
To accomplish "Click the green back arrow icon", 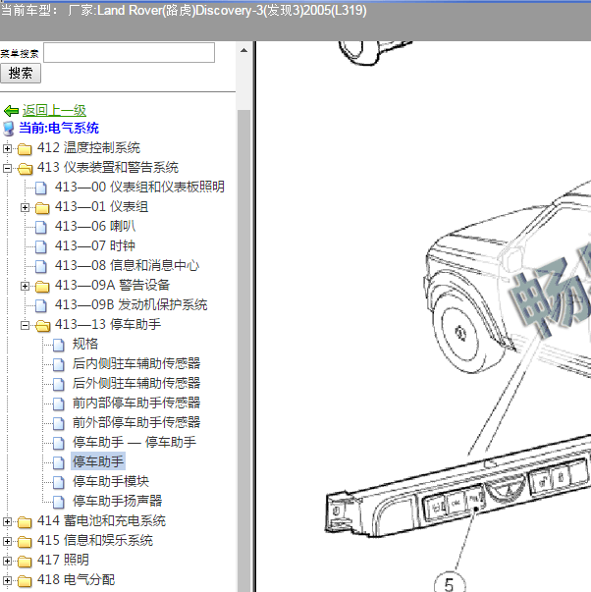I will click(11, 111).
